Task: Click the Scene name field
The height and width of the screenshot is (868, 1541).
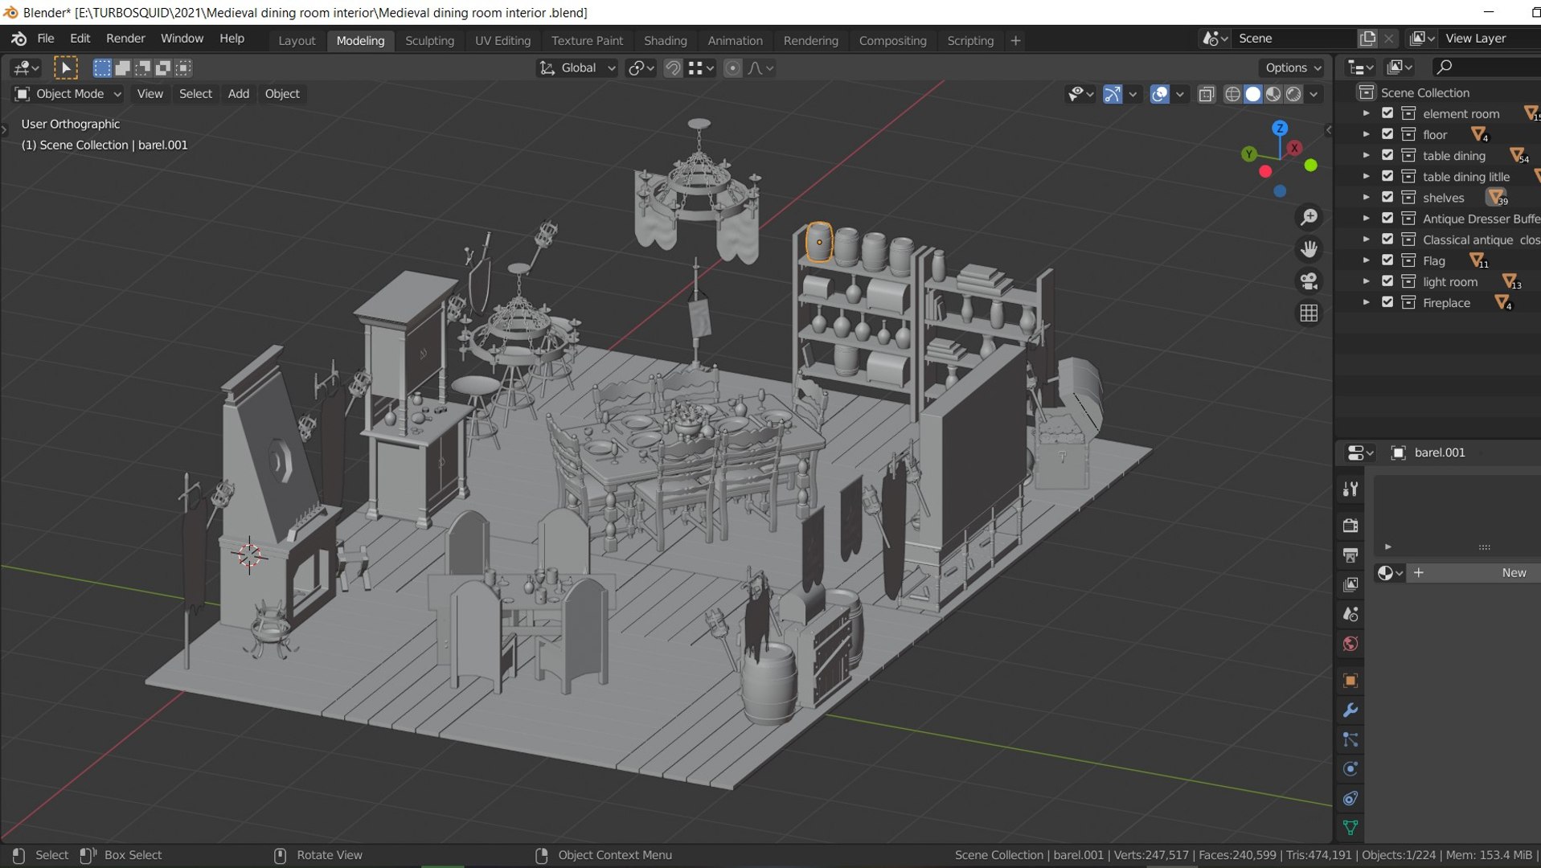Action: 1294,39
